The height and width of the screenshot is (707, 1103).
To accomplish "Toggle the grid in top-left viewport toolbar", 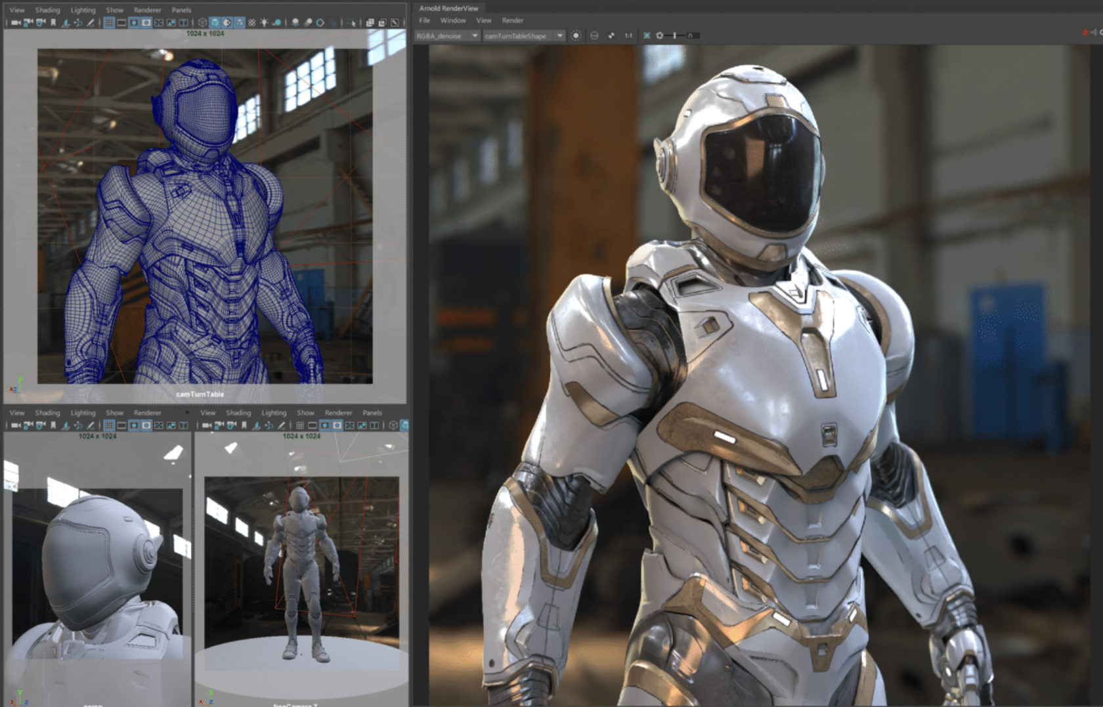I will 109,22.
